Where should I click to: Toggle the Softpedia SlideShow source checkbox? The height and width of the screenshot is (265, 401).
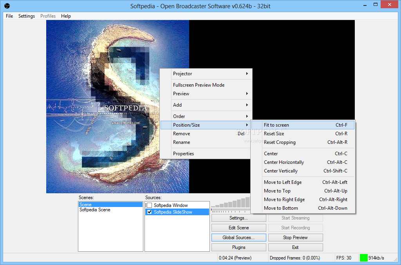tap(149, 212)
